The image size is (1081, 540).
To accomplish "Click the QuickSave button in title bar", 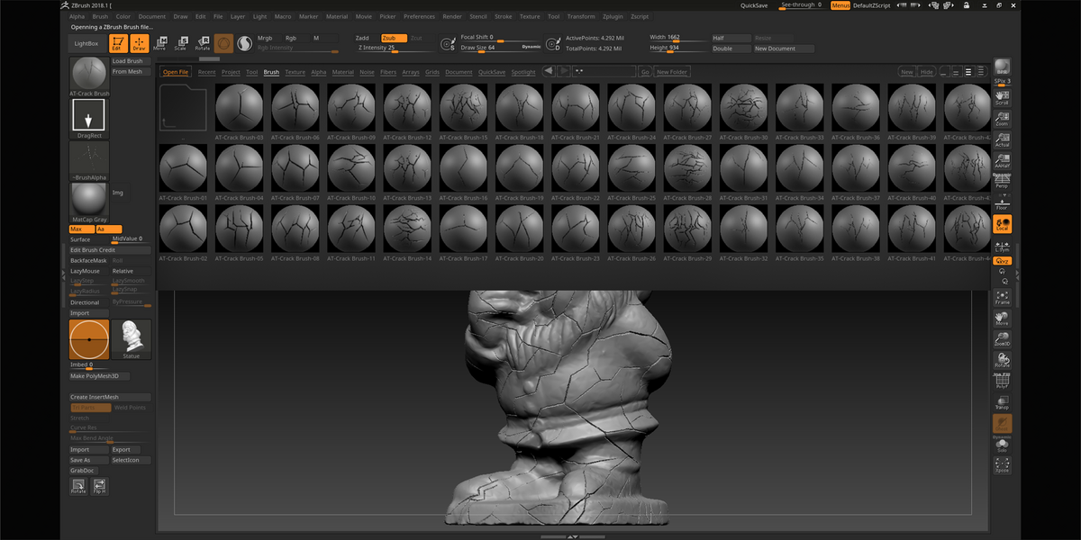I will (x=755, y=5).
